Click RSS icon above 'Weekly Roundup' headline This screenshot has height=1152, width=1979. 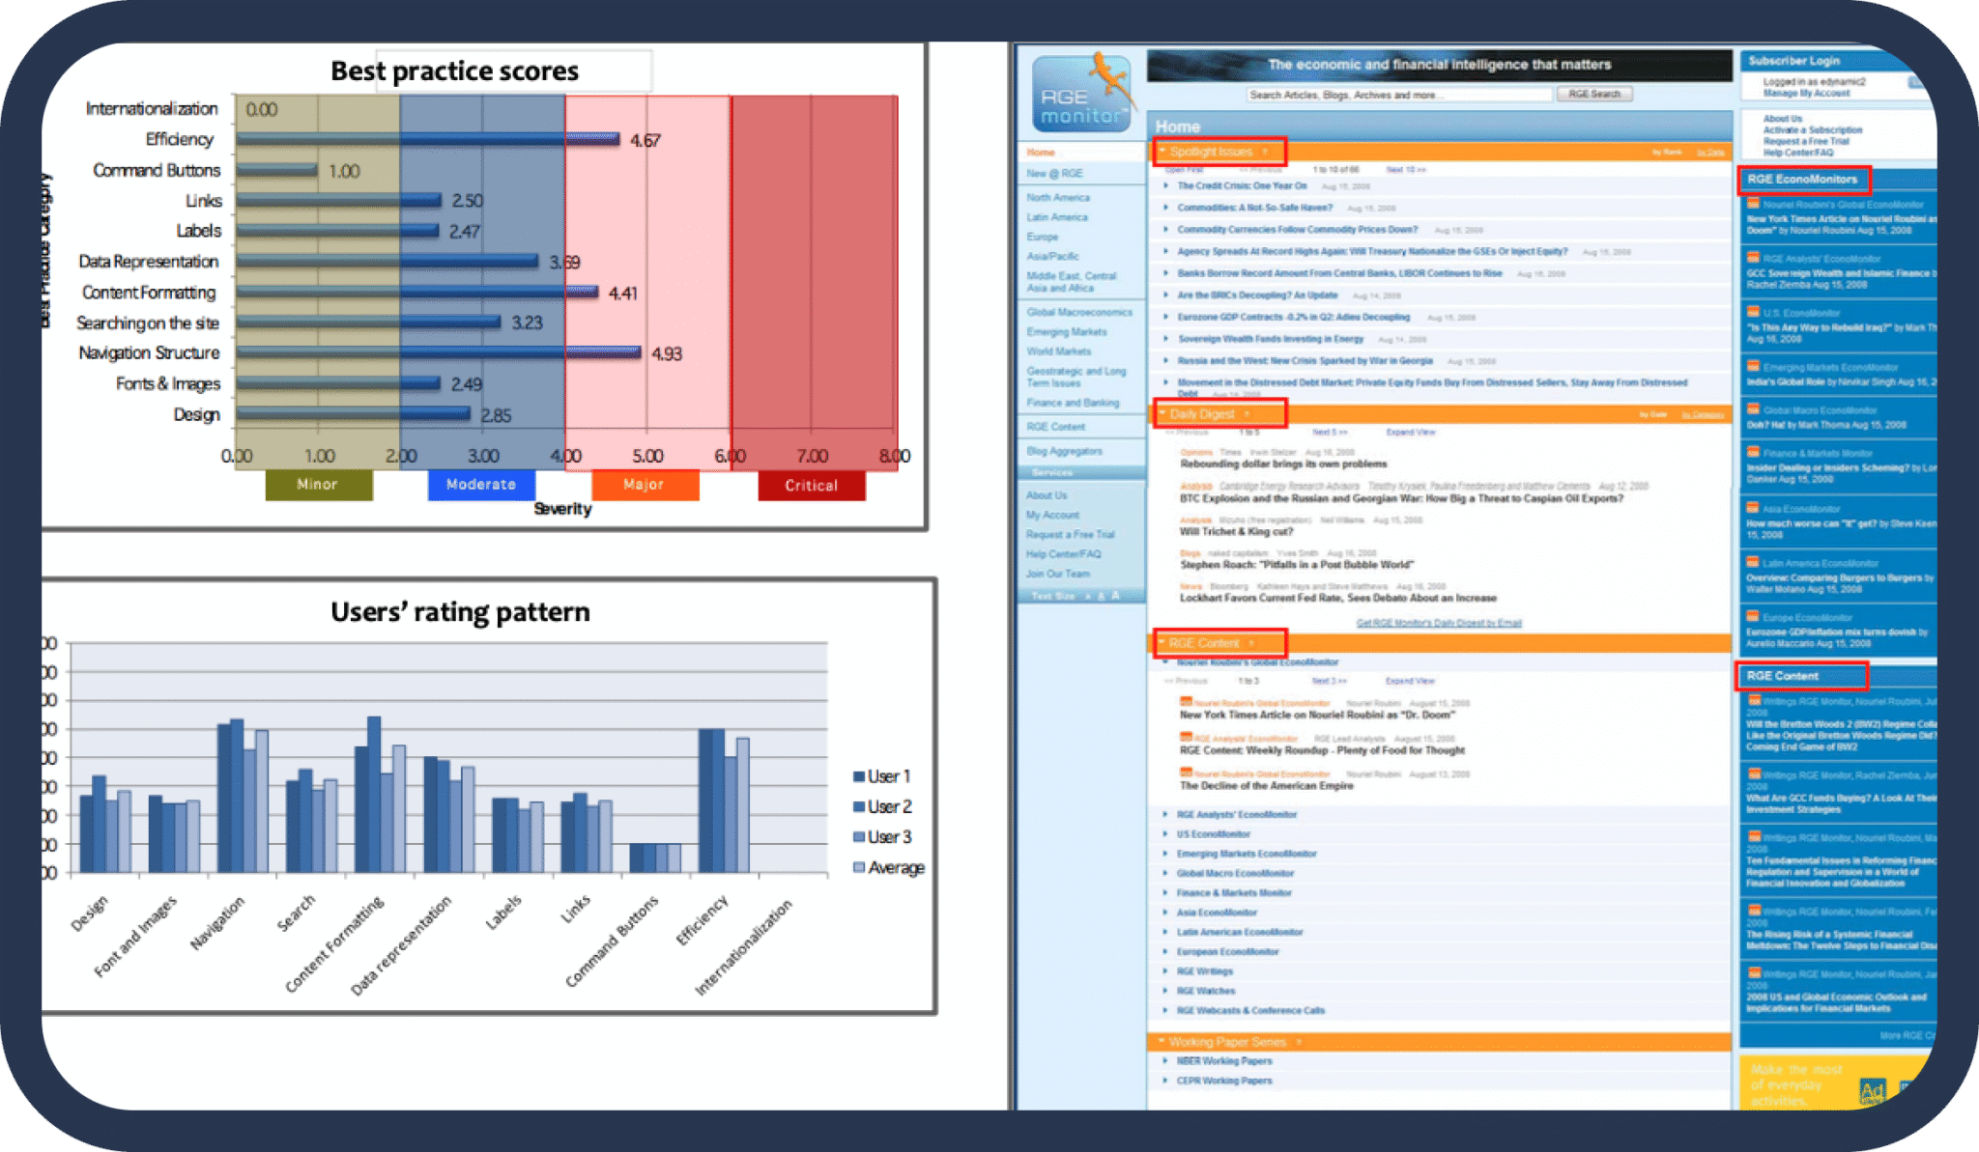(x=1186, y=737)
